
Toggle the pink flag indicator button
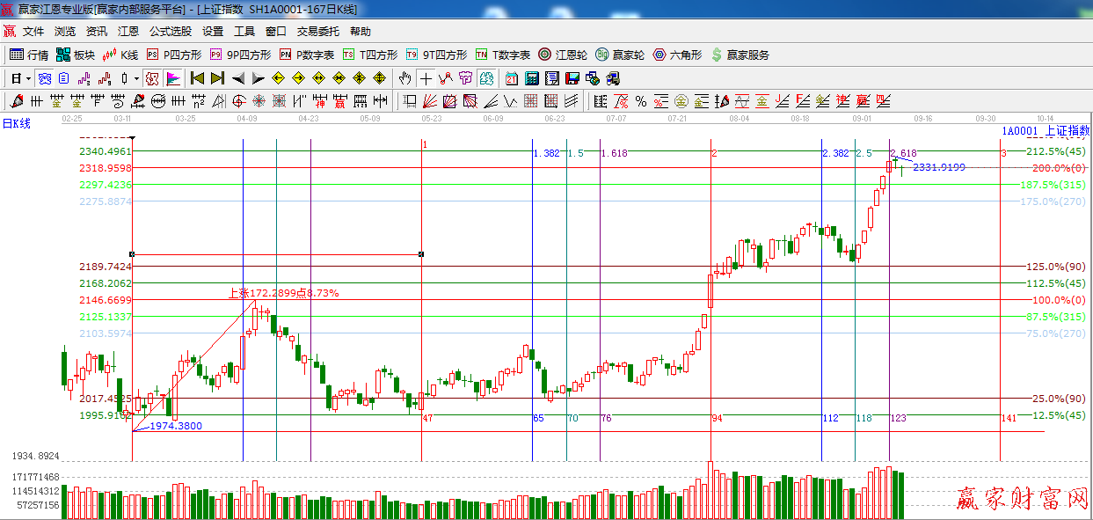173,78
